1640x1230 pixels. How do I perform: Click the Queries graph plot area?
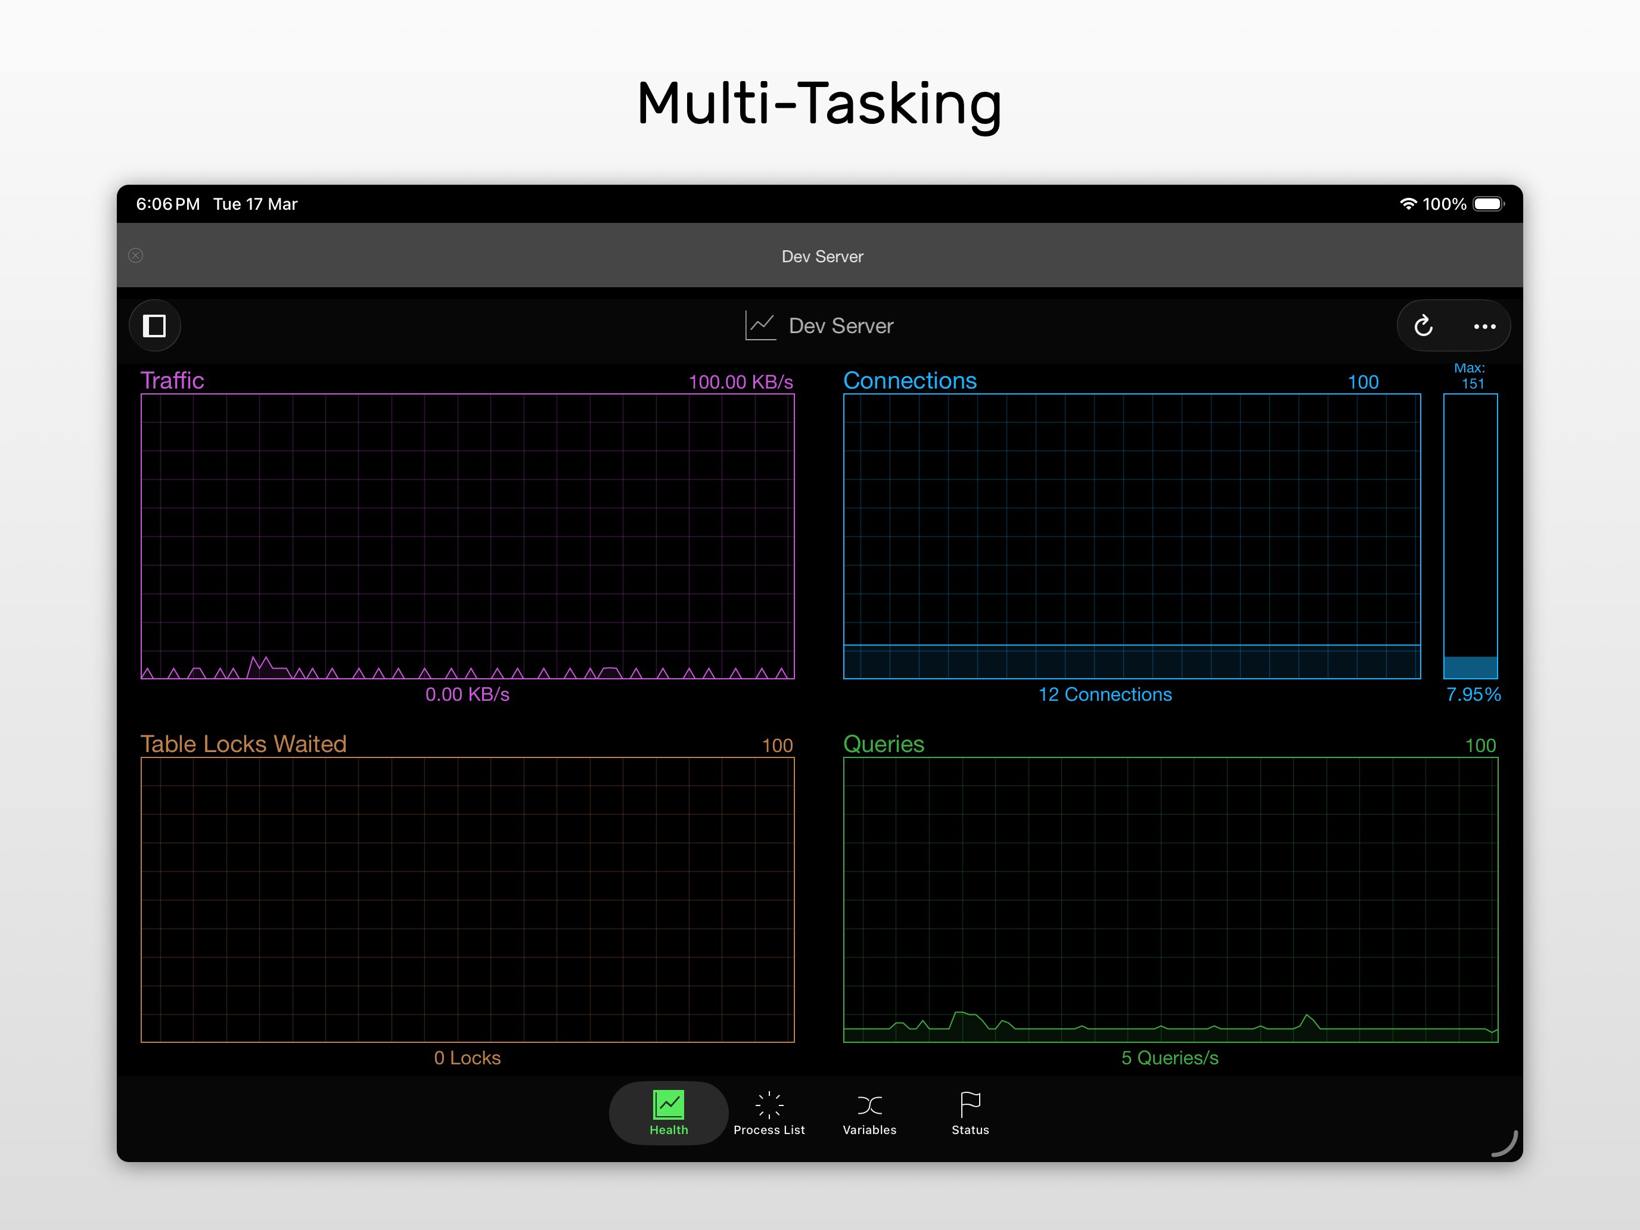tap(1170, 899)
